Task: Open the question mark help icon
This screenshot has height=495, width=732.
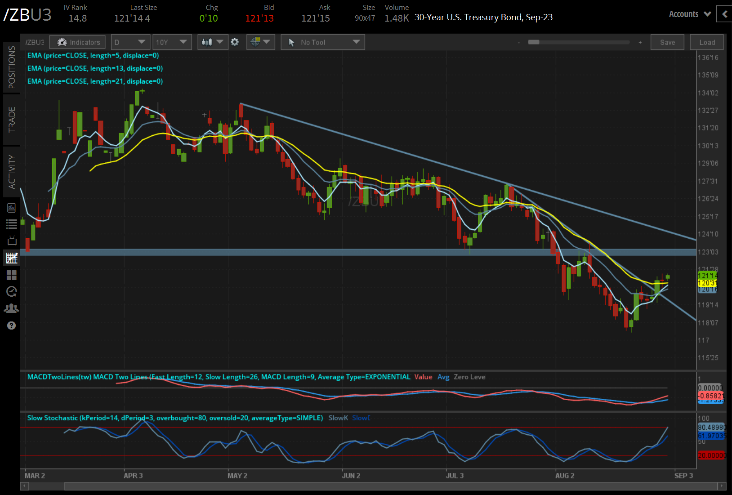Action: tap(12, 326)
